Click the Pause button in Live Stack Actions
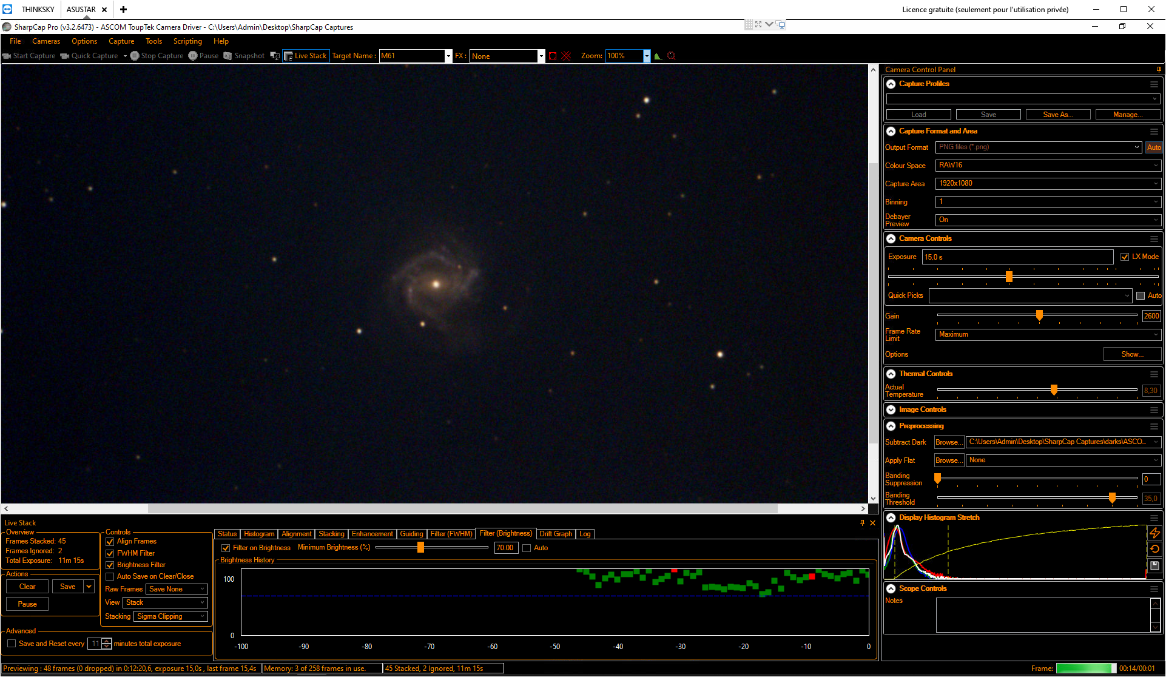This screenshot has width=1166, height=677. point(27,605)
